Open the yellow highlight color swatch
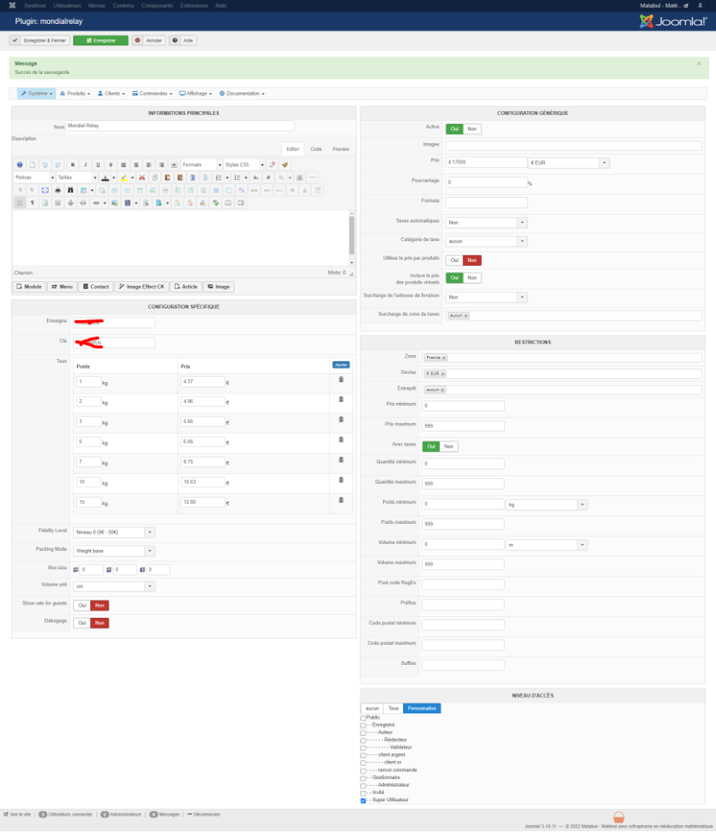 point(123,177)
